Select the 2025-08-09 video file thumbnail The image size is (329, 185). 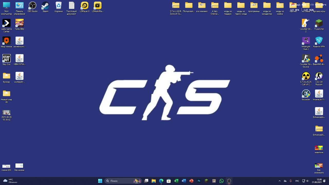6,115
